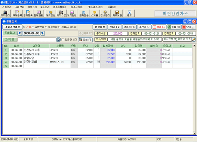Open the 보조관리 menu
This screenshot has width=197, height=142.
(45, 7)
